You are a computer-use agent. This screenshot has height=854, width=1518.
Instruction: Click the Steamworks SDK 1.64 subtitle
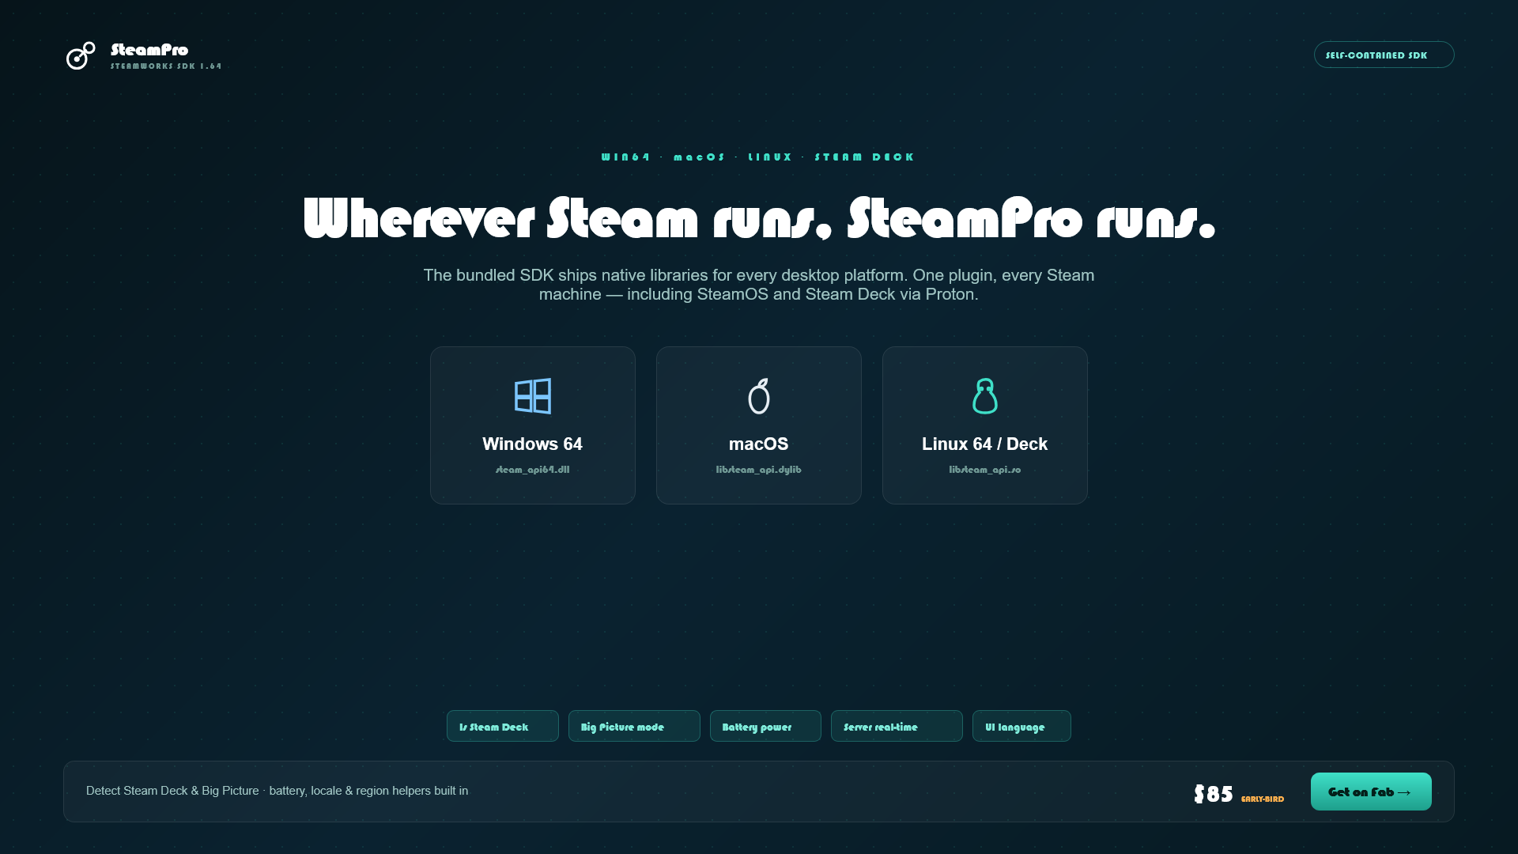click(166, 66)
